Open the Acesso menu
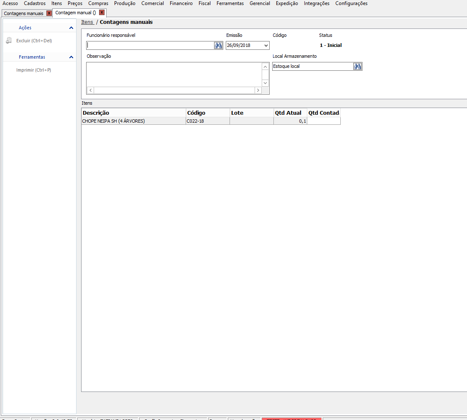The height and width of the screenshot is (420, 467). (x=10, y=3)
